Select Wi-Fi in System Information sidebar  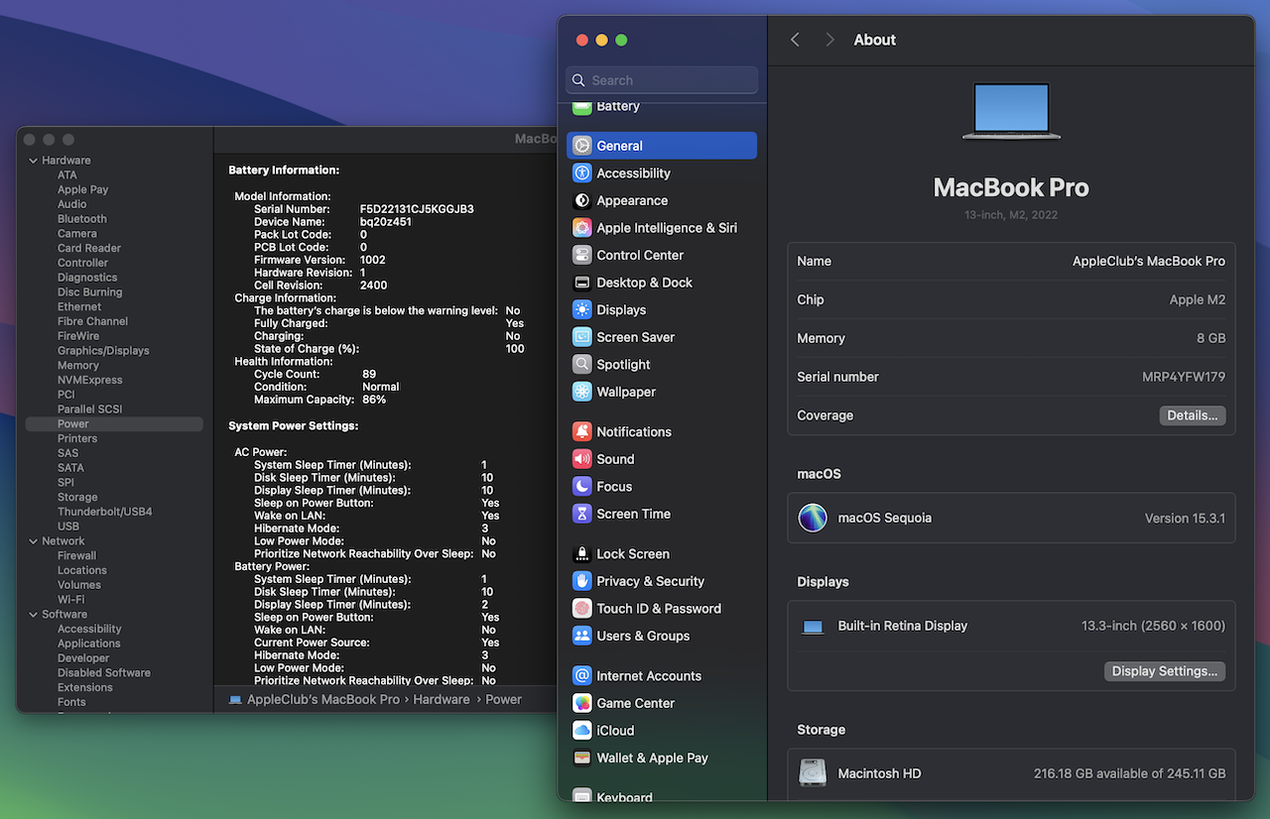pyautogui.click(x=70, y=600)
